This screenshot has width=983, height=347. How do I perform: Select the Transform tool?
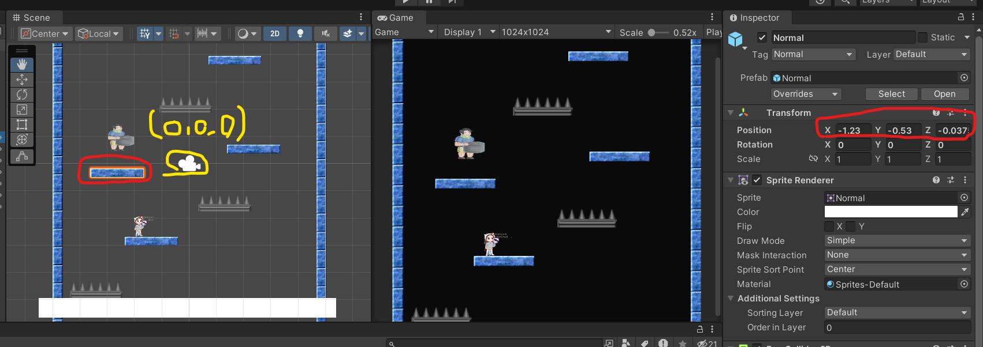22,139
